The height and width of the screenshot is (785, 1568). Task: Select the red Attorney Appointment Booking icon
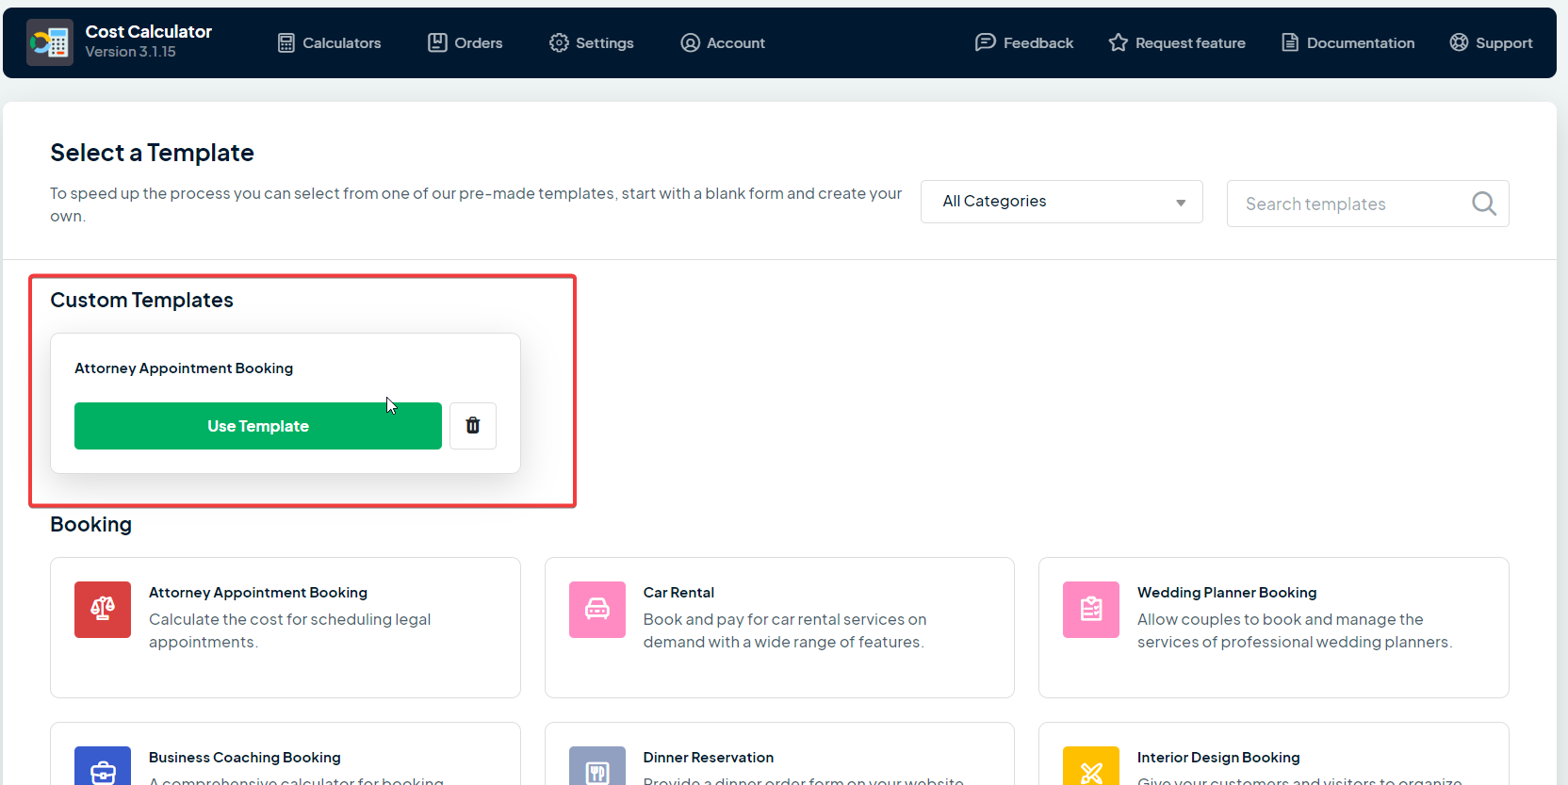click(x=103, y=610)
